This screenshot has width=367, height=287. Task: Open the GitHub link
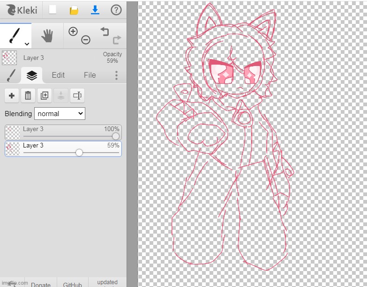(x=72, y=284)
